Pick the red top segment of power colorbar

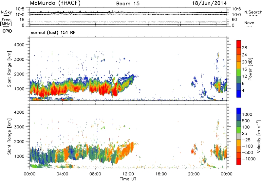pos(239,44)
